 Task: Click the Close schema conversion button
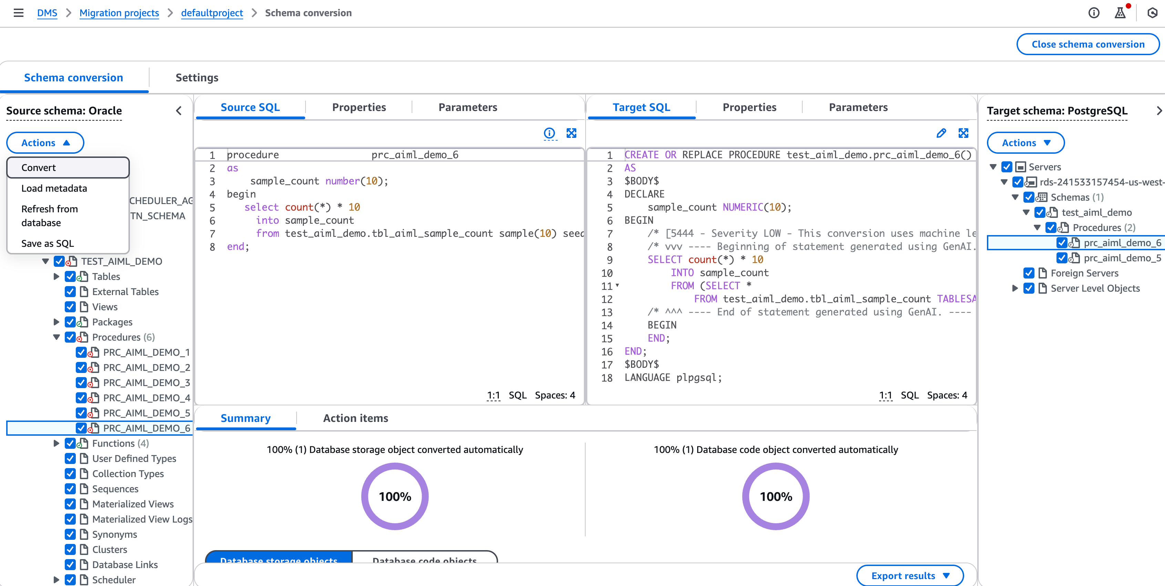click(1087, 44)
